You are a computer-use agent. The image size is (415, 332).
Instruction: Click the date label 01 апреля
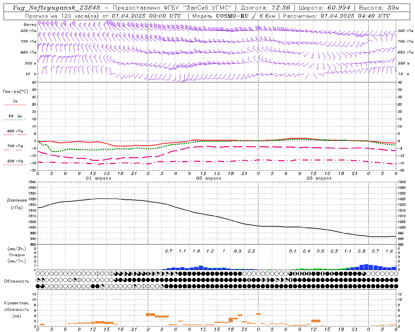tap(99, 178)
